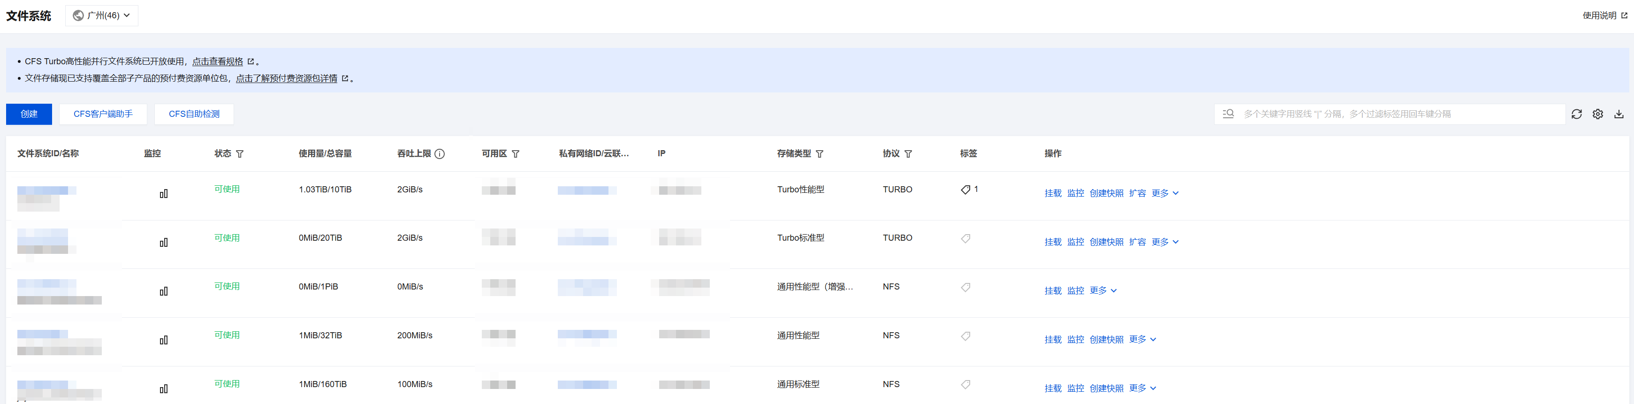Click the refresh list icon

point(1576,114)
